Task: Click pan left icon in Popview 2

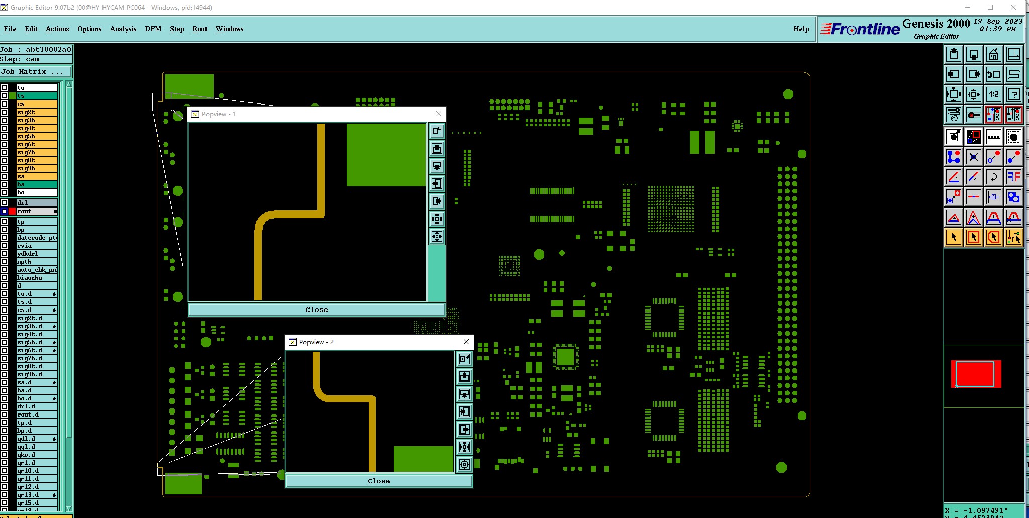Action: click(x=464, y=411)
